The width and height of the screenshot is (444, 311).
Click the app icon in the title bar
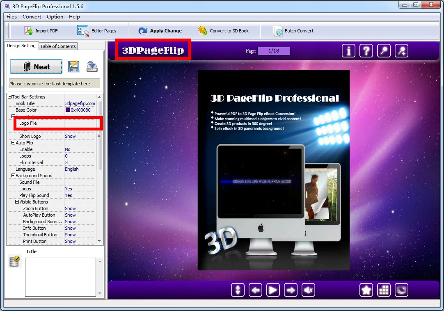pos(7,6)
